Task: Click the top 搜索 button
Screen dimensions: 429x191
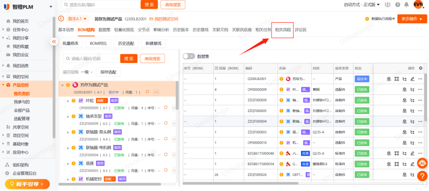Action: pyautogui.click(x=149, y=5)
